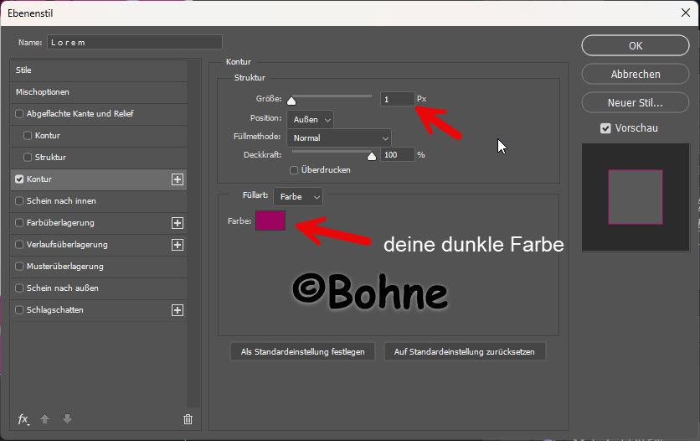Click plus icon next to Verlaufsüberlagerung
The image size is (700, 441).
tap(177, 245)
